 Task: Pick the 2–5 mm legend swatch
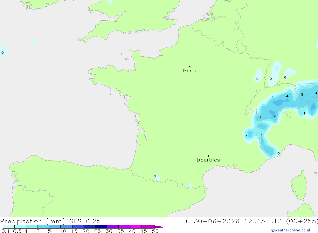coord(43,227)
